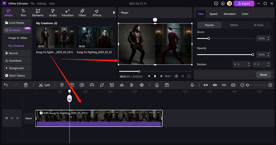
Task: Click the microphone voiceover icon
Action: (x=192, y=85)
